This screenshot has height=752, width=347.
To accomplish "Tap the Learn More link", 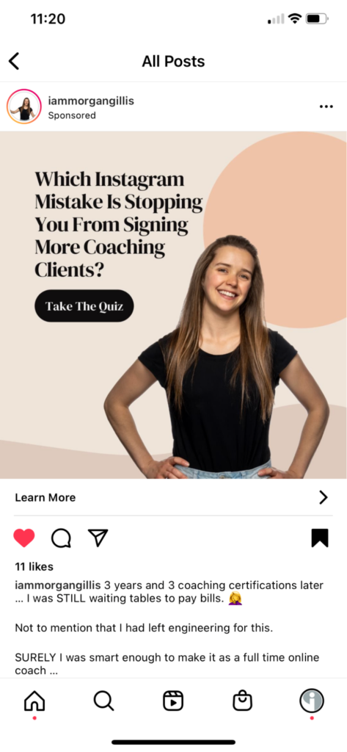I will point(45,497).
